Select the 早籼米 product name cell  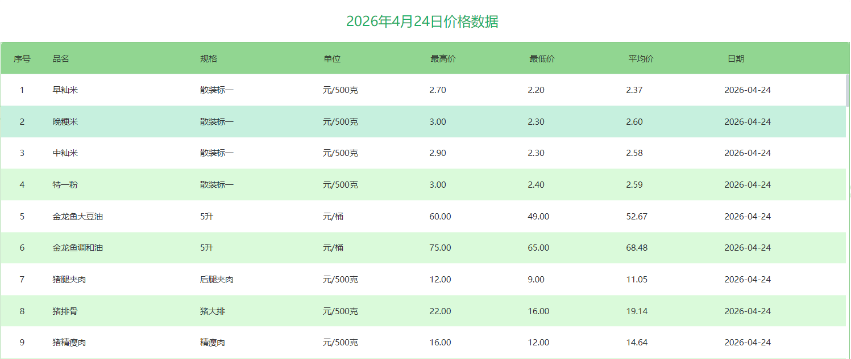point(65,90)
